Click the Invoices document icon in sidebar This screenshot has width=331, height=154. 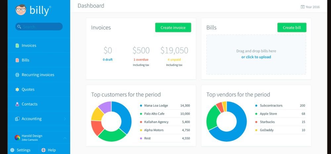(x=17, y=45)
